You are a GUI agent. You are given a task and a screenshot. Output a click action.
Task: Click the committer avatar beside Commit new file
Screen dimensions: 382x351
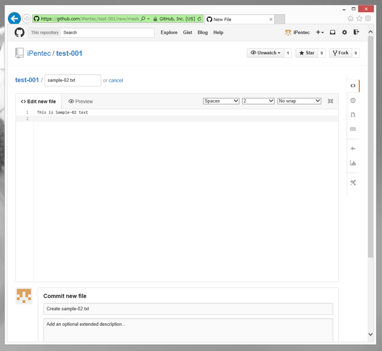coord(24,296)
